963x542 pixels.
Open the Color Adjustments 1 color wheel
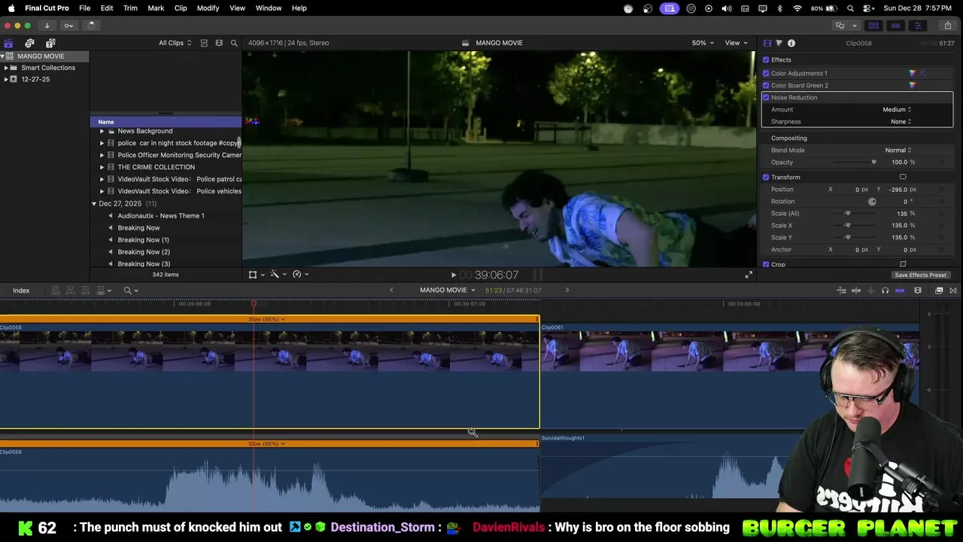[913, 73]
